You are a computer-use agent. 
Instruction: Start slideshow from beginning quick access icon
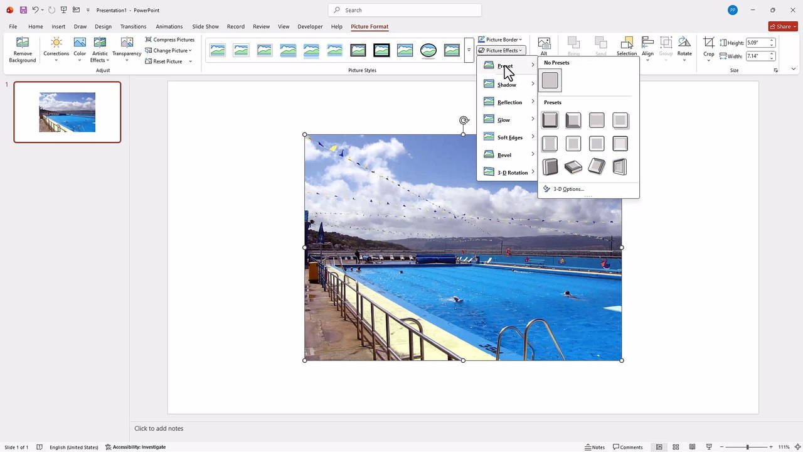click(x=63, y=10)
